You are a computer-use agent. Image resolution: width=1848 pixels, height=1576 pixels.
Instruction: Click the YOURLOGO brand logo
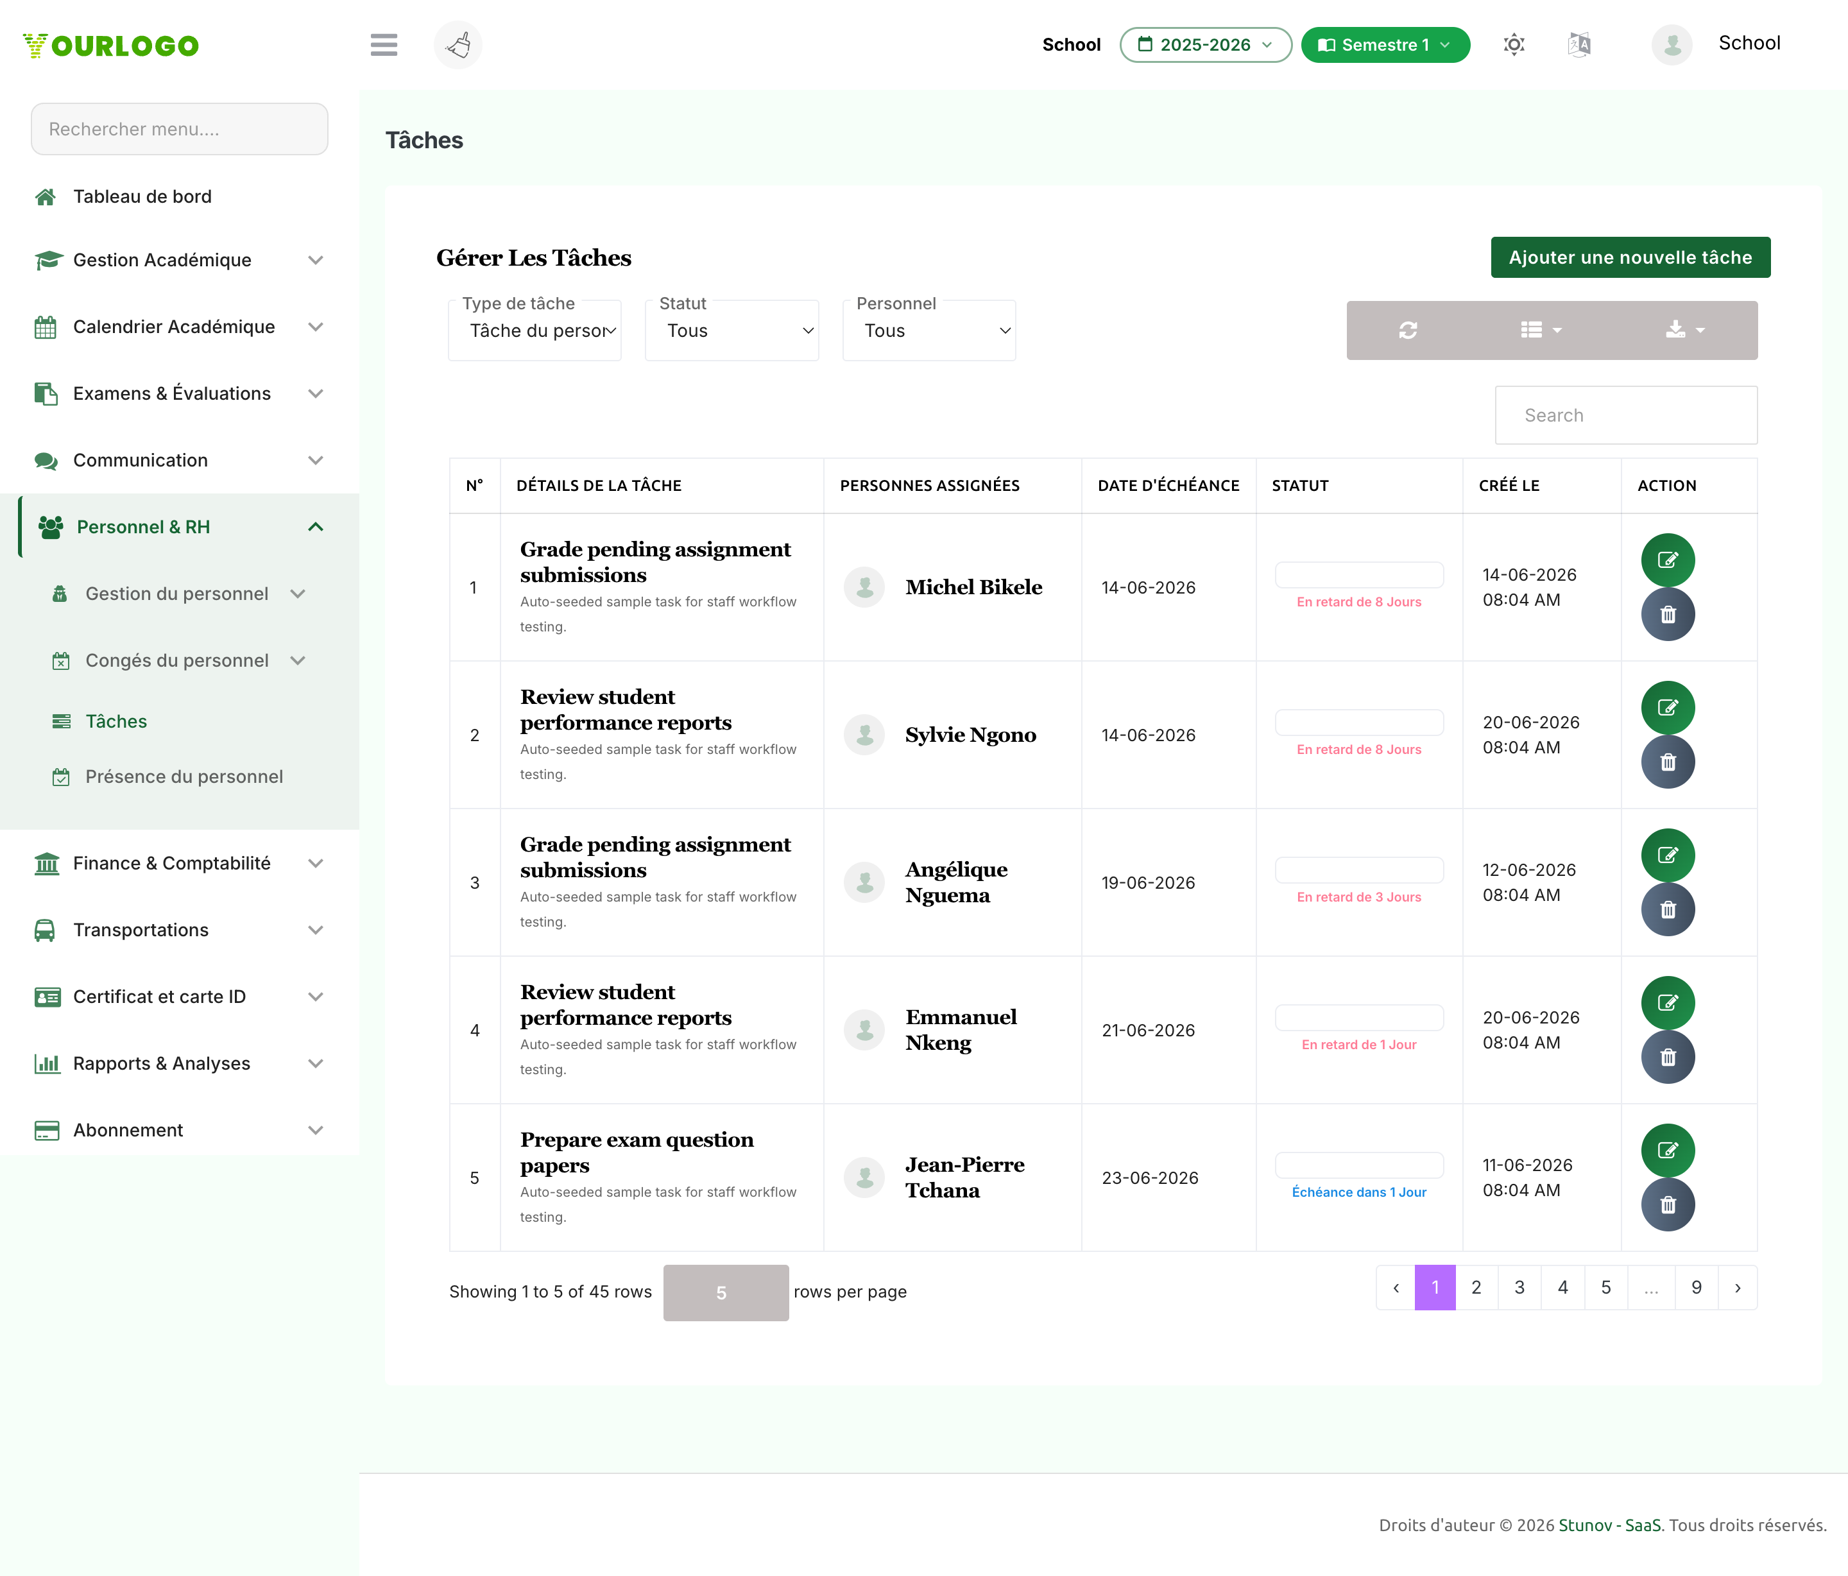(110, 46)
